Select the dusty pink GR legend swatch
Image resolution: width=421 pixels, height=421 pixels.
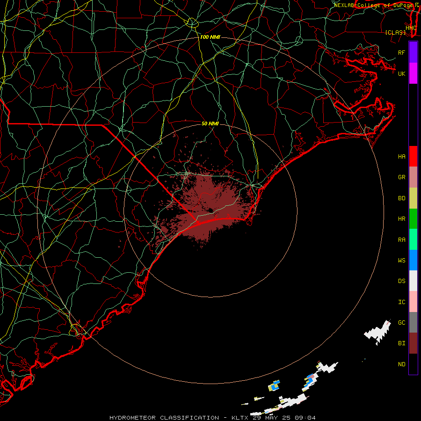point(413,177)
